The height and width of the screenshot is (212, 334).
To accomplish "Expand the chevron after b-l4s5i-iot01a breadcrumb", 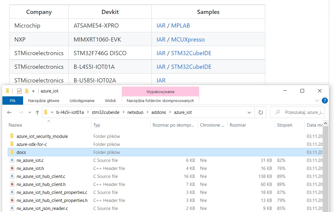I will click(x=88, y=112).
